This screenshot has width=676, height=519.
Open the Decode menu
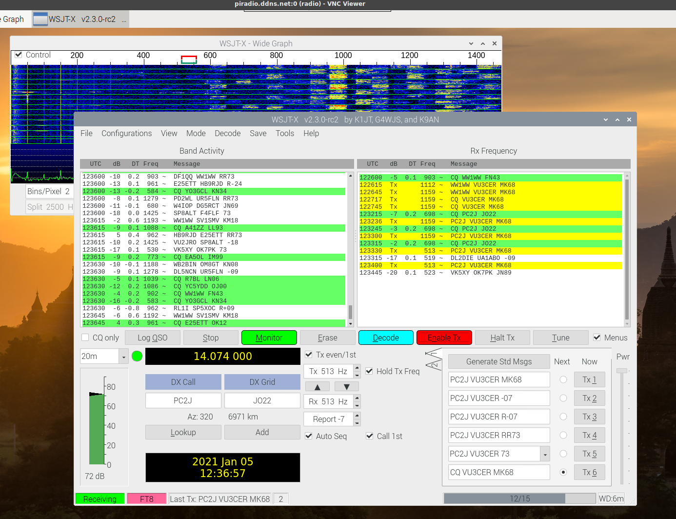click(x=228, y=133)
